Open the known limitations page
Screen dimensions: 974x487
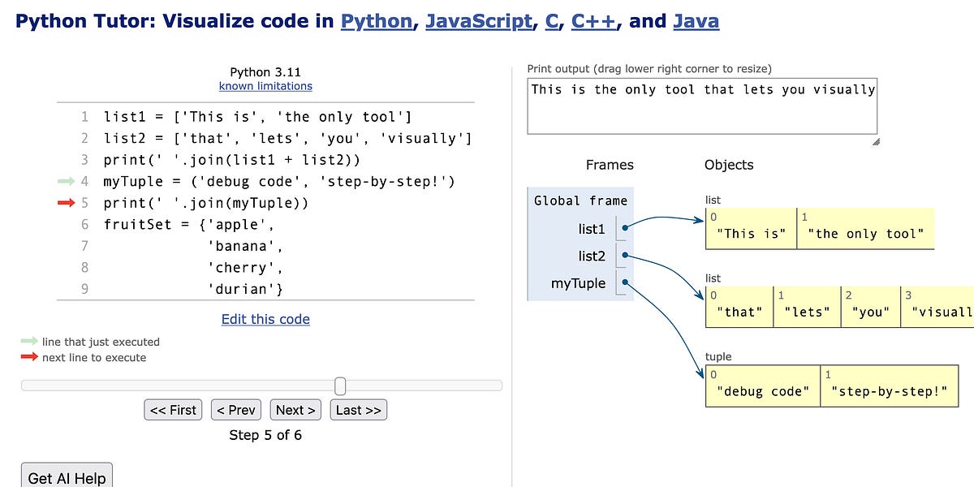coord(265,86)
